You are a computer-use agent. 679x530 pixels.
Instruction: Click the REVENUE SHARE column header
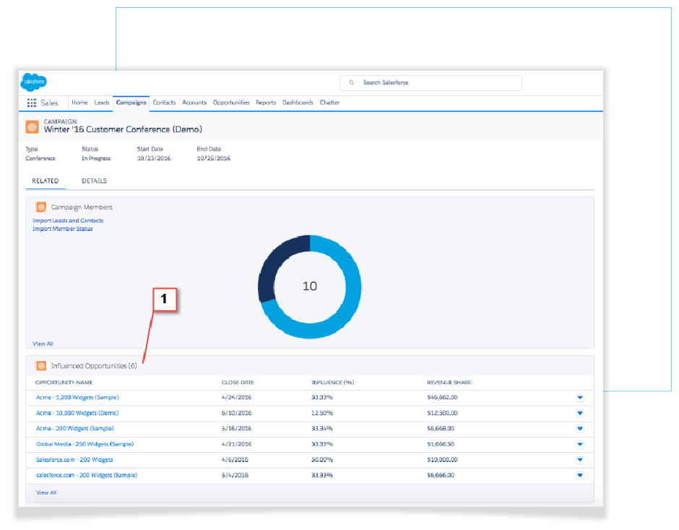tap(449, 383)
